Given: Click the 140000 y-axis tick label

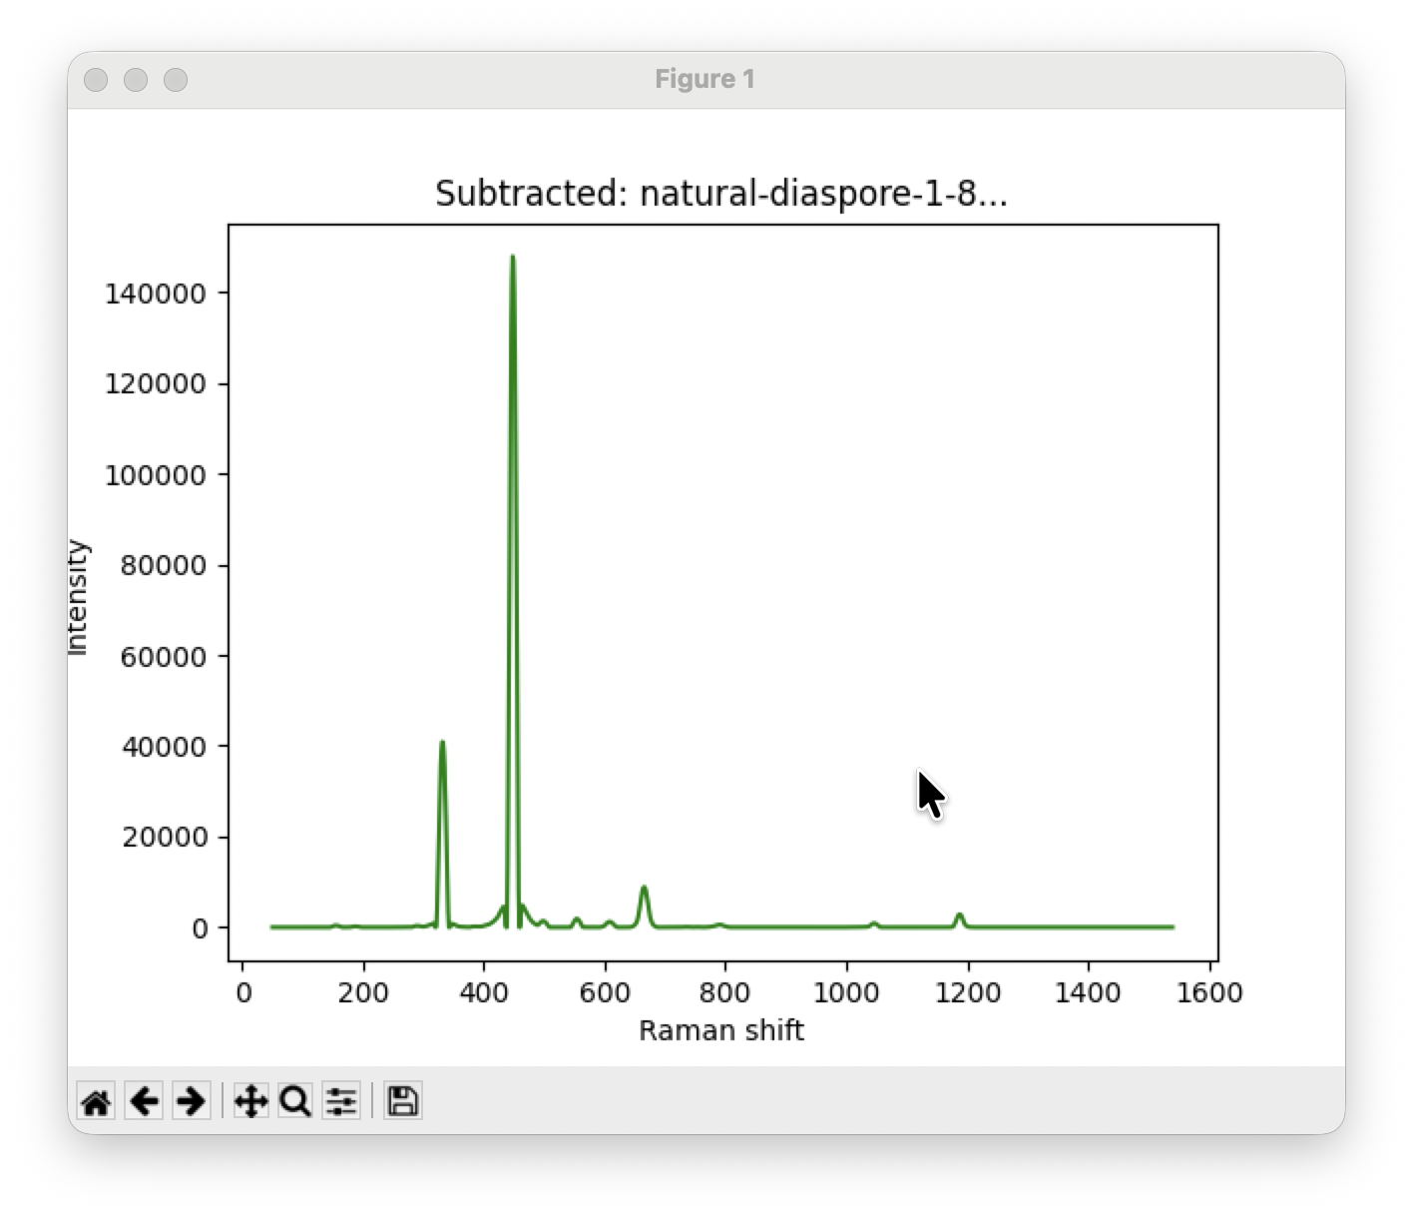Looking at the screenshot, I should [x=155, y=294].
